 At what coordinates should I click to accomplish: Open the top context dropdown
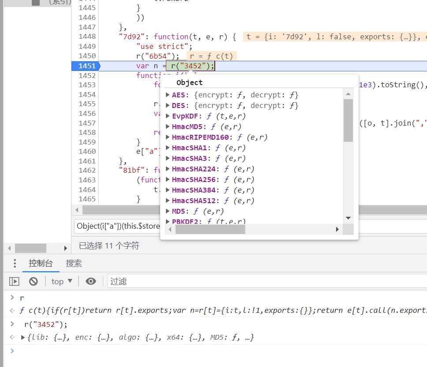(x=62, y=281)
